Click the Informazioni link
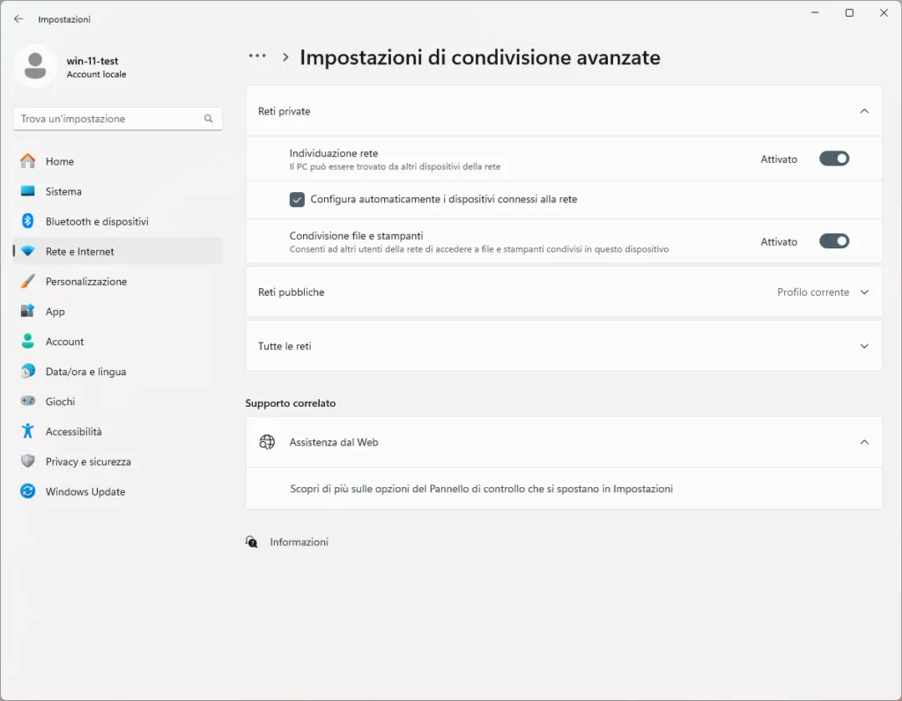Image resolution: width=902 pixels, height=701 pixels. (299, 542)
